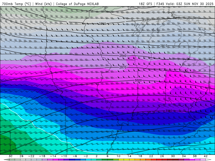Click the 14 value right of 10

pyautogui.click(x=129, y=156)
